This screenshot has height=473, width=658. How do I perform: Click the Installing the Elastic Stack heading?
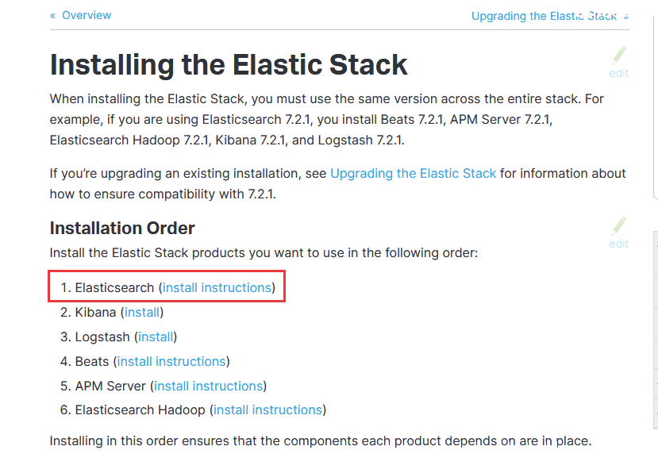pos(229,64)
